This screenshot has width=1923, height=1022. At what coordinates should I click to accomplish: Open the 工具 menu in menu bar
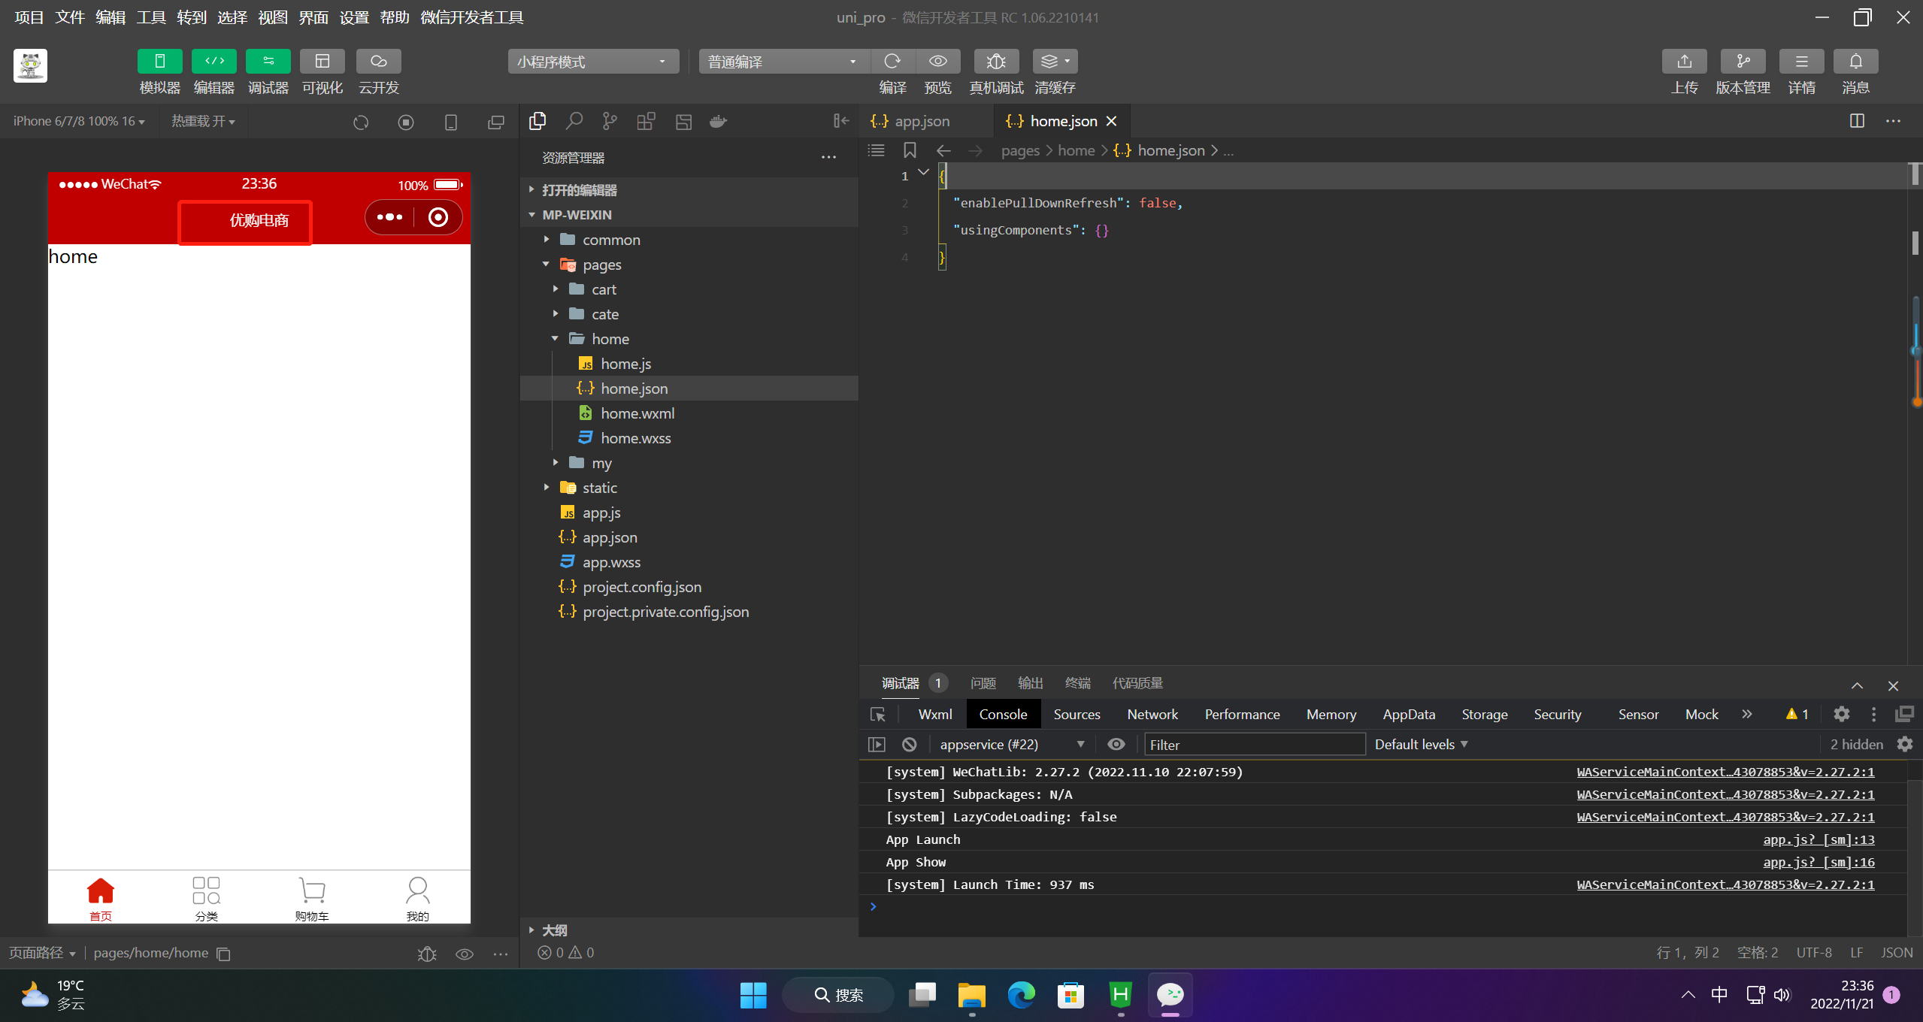(150, 17)
